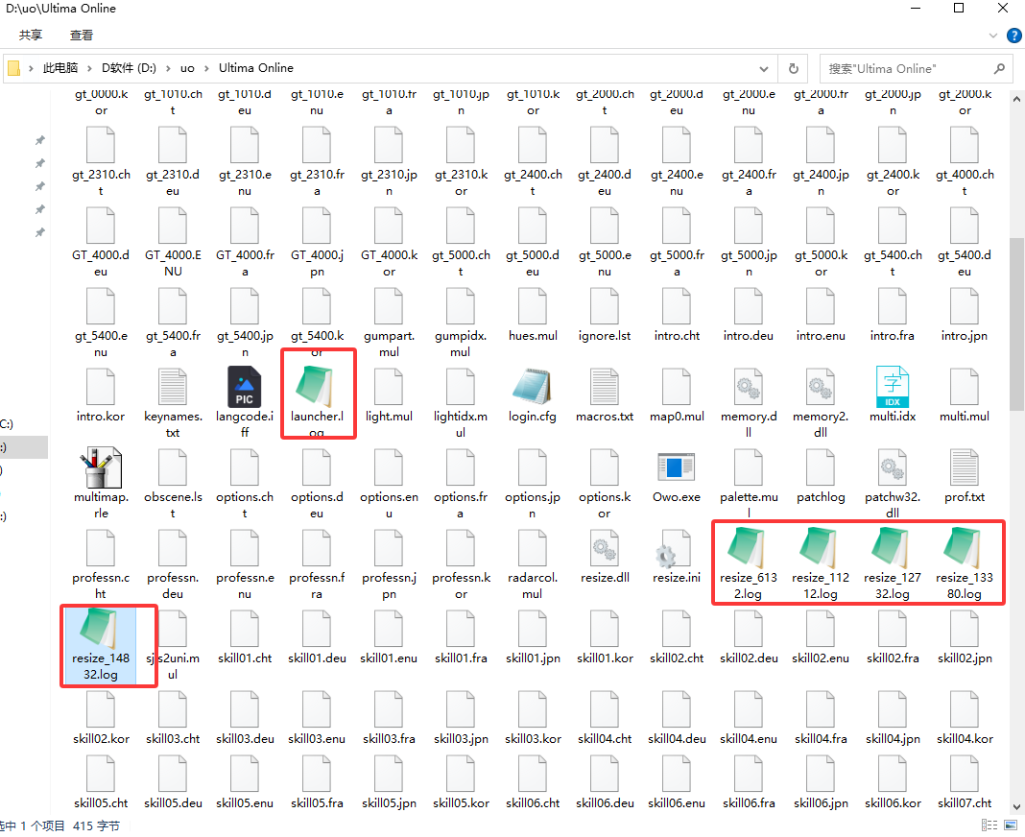Select the multimap.rle paint file icon
Image resolution: width=1025 pixels, height=837 pixels.
tap(101, 466)
